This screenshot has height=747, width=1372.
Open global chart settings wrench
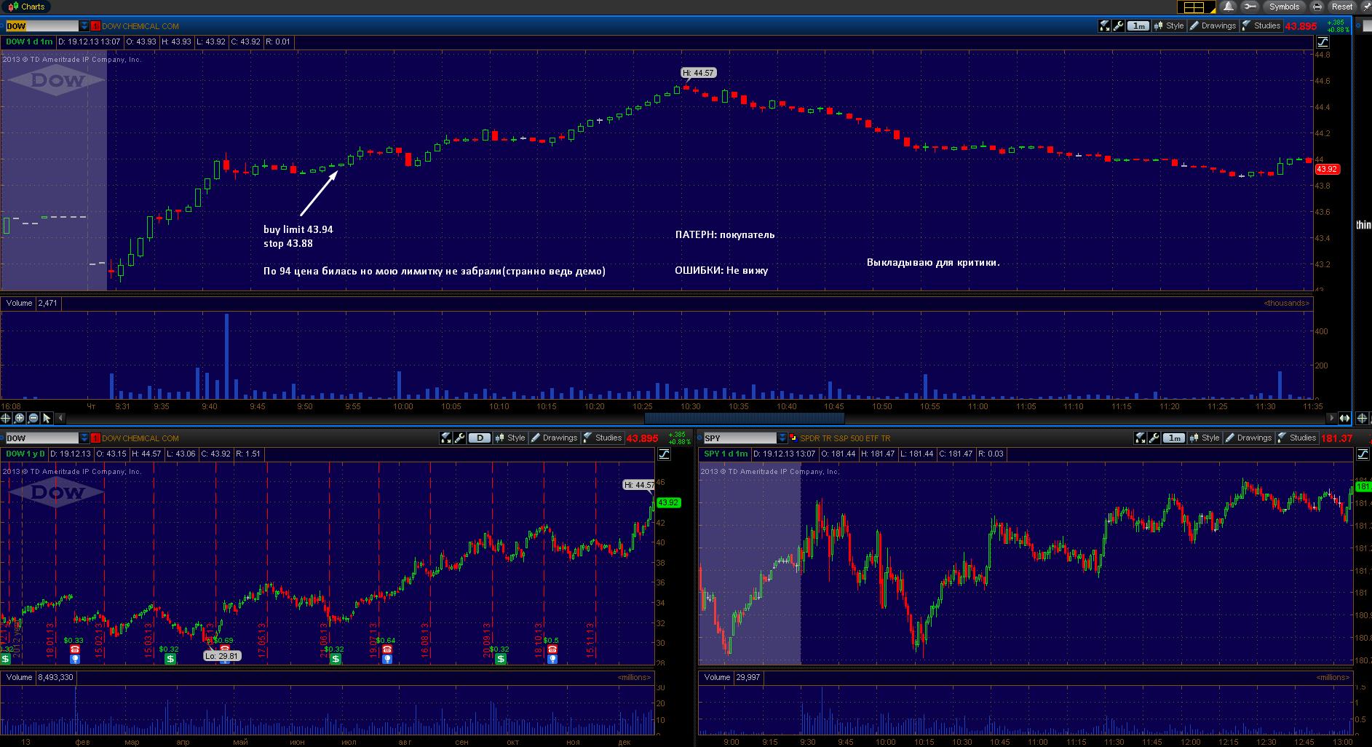[x=1250, y=7]
